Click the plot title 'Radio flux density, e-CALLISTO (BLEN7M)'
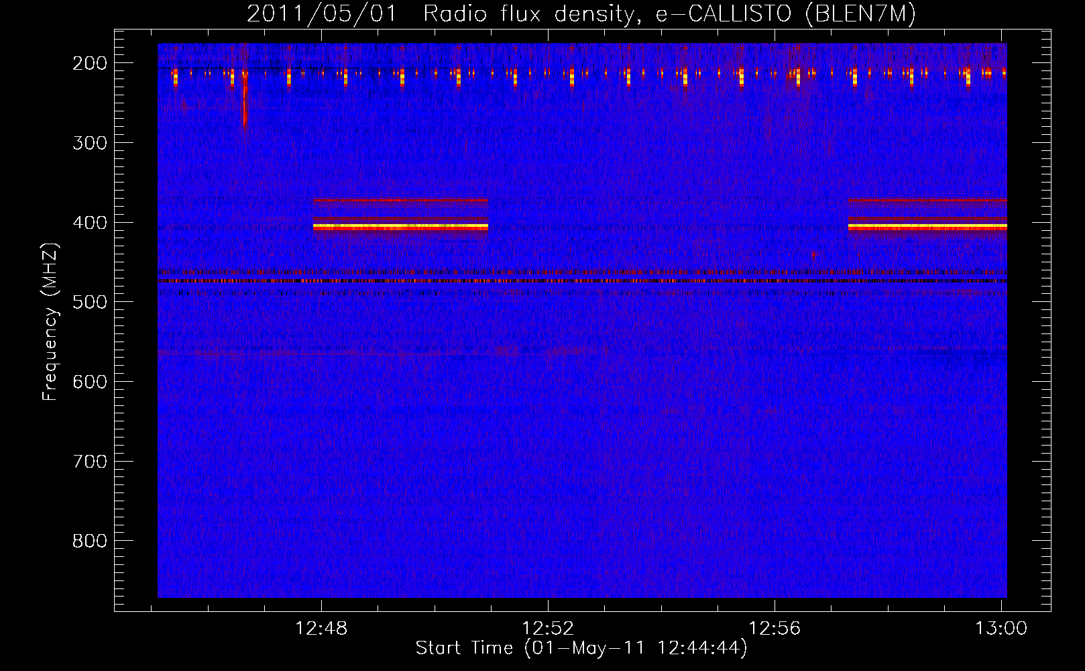The image size is (1085, 671). coord(669,14)
